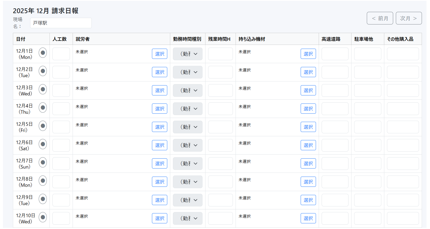Screen dimensions: 430x229
Task: Click the 現場名 text field showing 戸塚駅
Action: 61,23
